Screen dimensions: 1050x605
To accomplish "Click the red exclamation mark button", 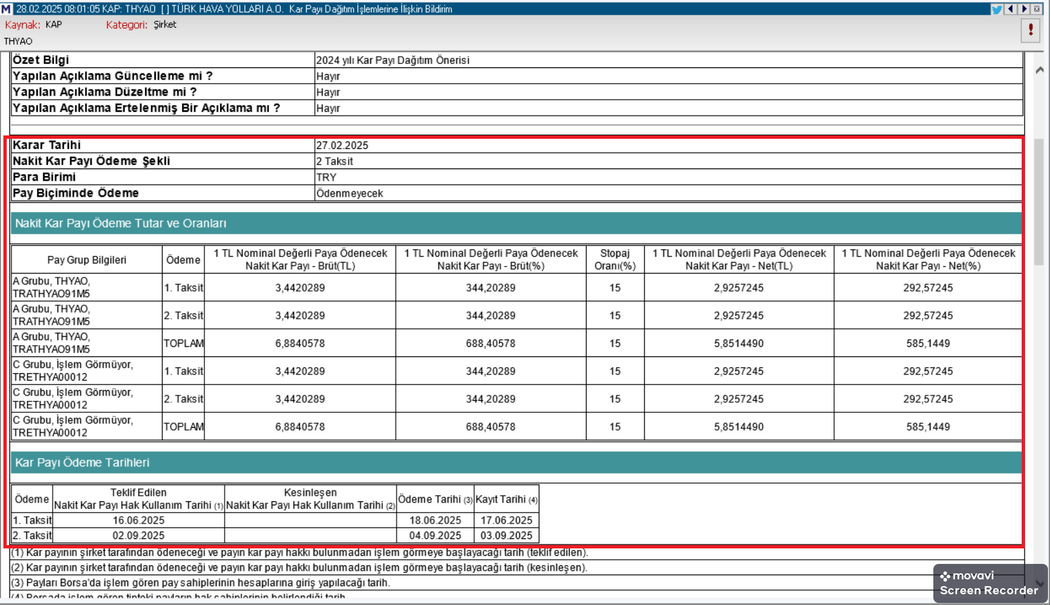I will coord(1030,30).
